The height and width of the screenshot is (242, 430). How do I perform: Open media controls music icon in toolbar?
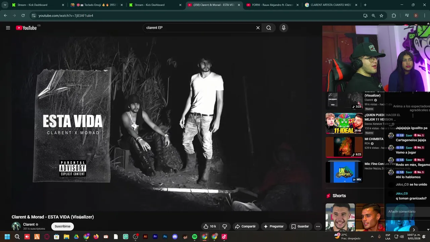point(407,15)
